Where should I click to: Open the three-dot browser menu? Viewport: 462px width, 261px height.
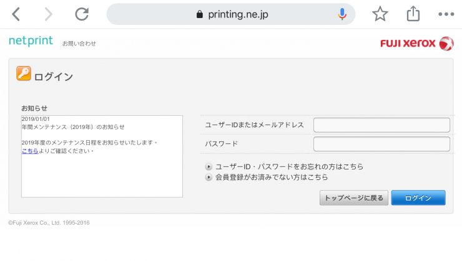pos(446,14)
